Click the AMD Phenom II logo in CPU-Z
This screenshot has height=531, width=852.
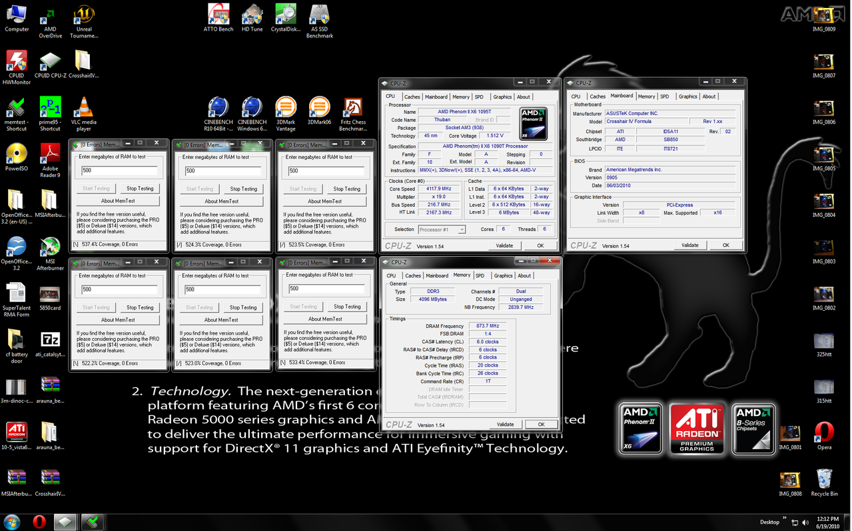point(533,124)
